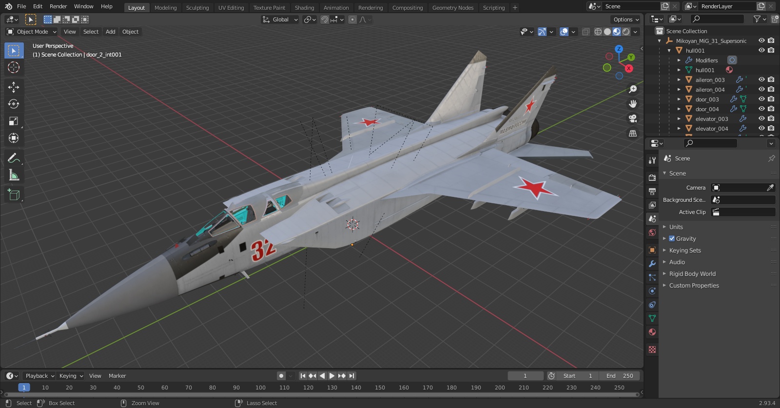780x408 pixels.
Task: Open the Object Mode dropdown
Action: coord(32,32)
